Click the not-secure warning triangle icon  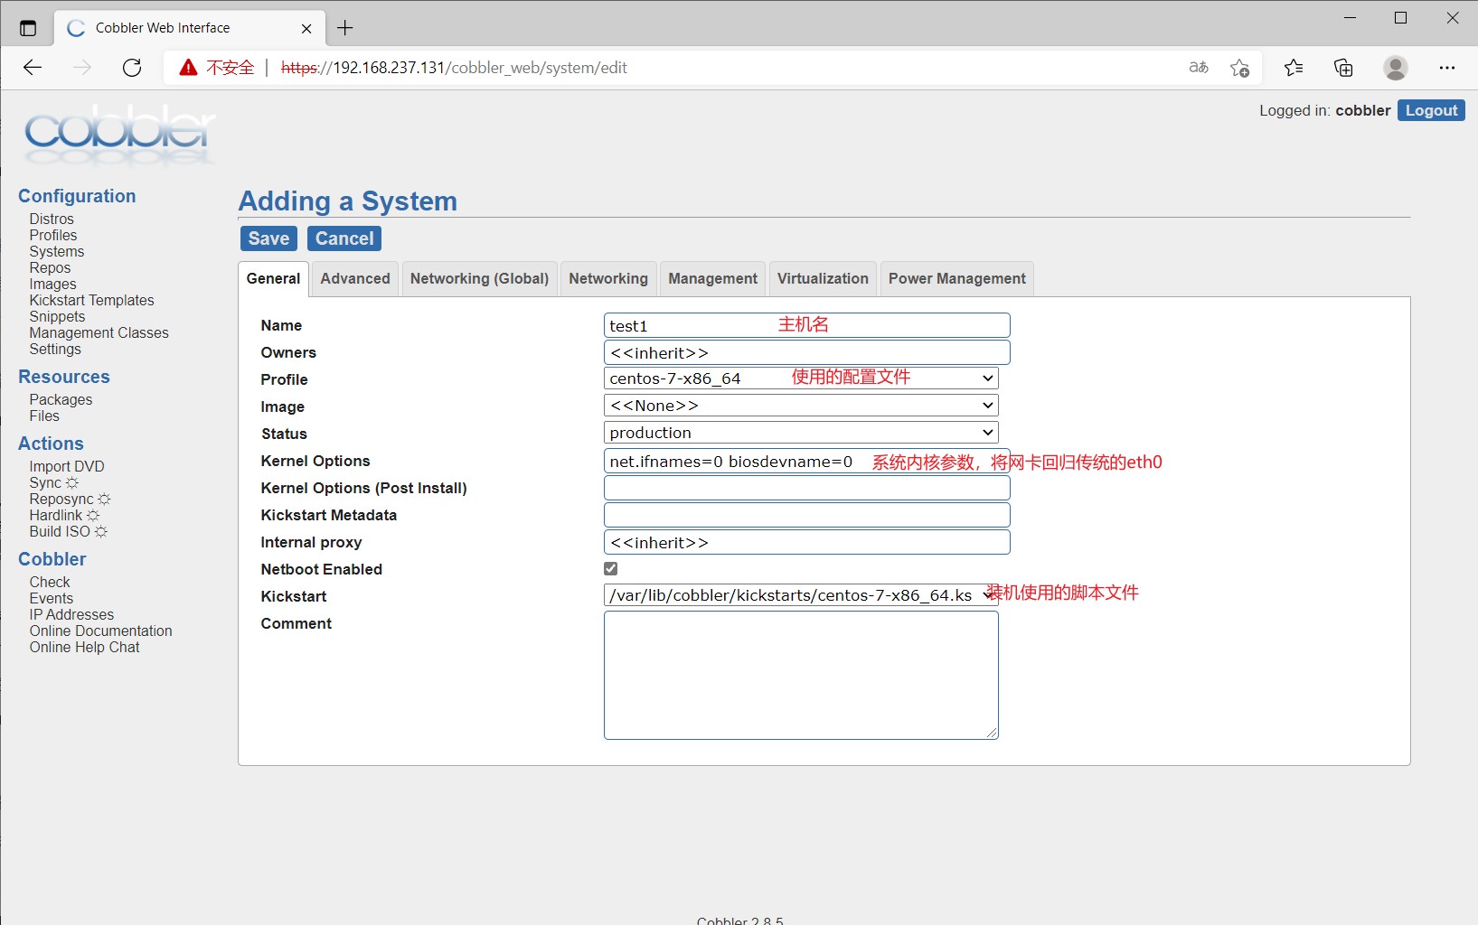coord(188,68)
